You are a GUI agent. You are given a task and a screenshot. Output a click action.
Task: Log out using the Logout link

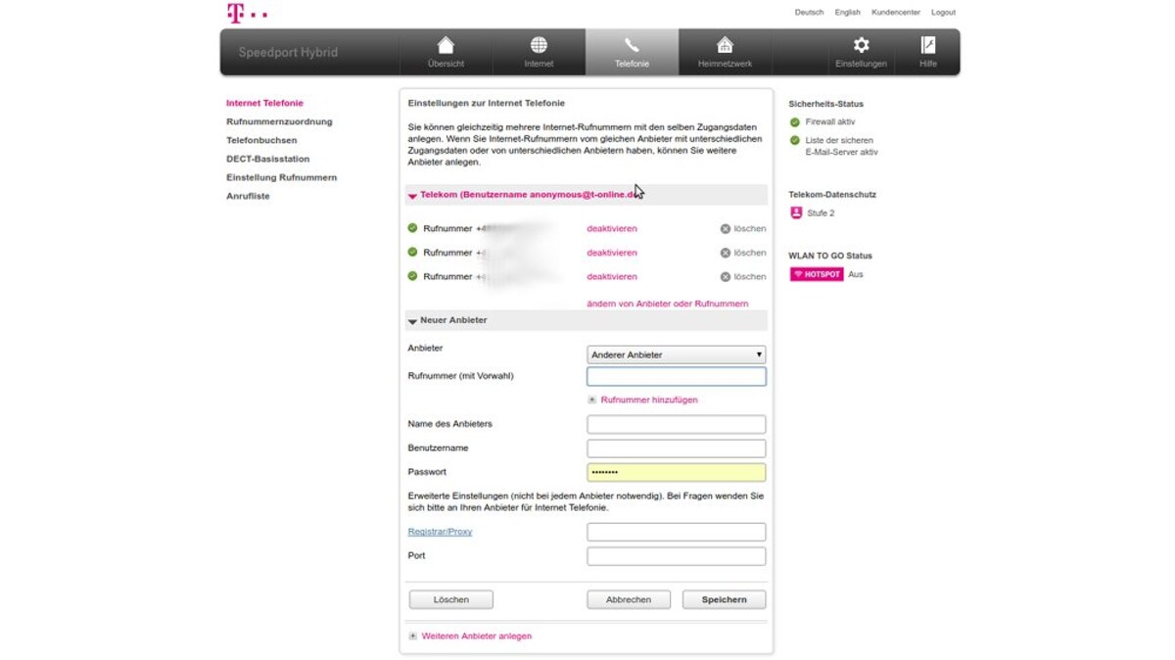943,13
